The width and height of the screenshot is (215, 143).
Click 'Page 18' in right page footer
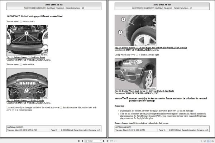(162, 130)
